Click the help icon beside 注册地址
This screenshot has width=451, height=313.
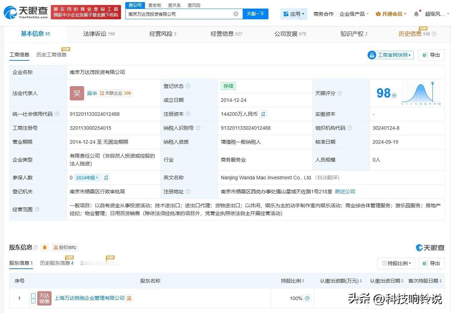(x=188, y=192)
